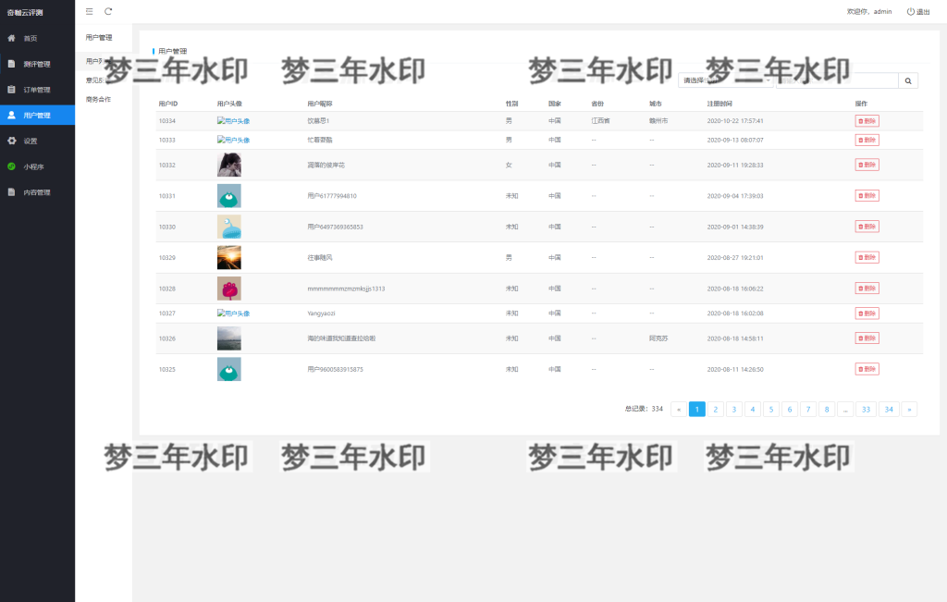Delete user 10332 with the 删除 button

click(867, 165)
